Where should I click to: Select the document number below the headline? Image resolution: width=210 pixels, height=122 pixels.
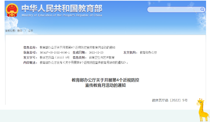point(170,100)
